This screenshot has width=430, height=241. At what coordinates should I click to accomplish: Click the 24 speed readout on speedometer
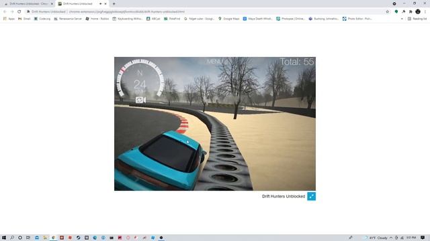[140, 84]
